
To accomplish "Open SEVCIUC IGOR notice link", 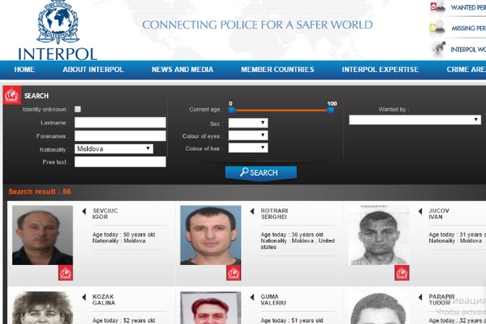I will [105, 213].
